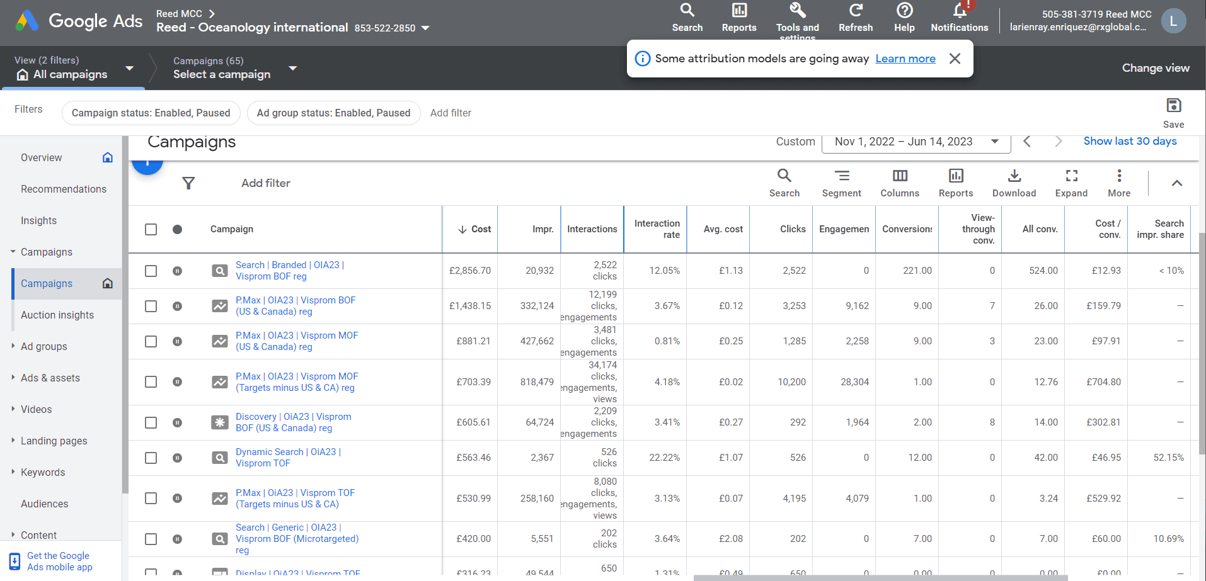Expand the table to full screen
Viewport: 1206px width, 581px height.
(1071, 183)
